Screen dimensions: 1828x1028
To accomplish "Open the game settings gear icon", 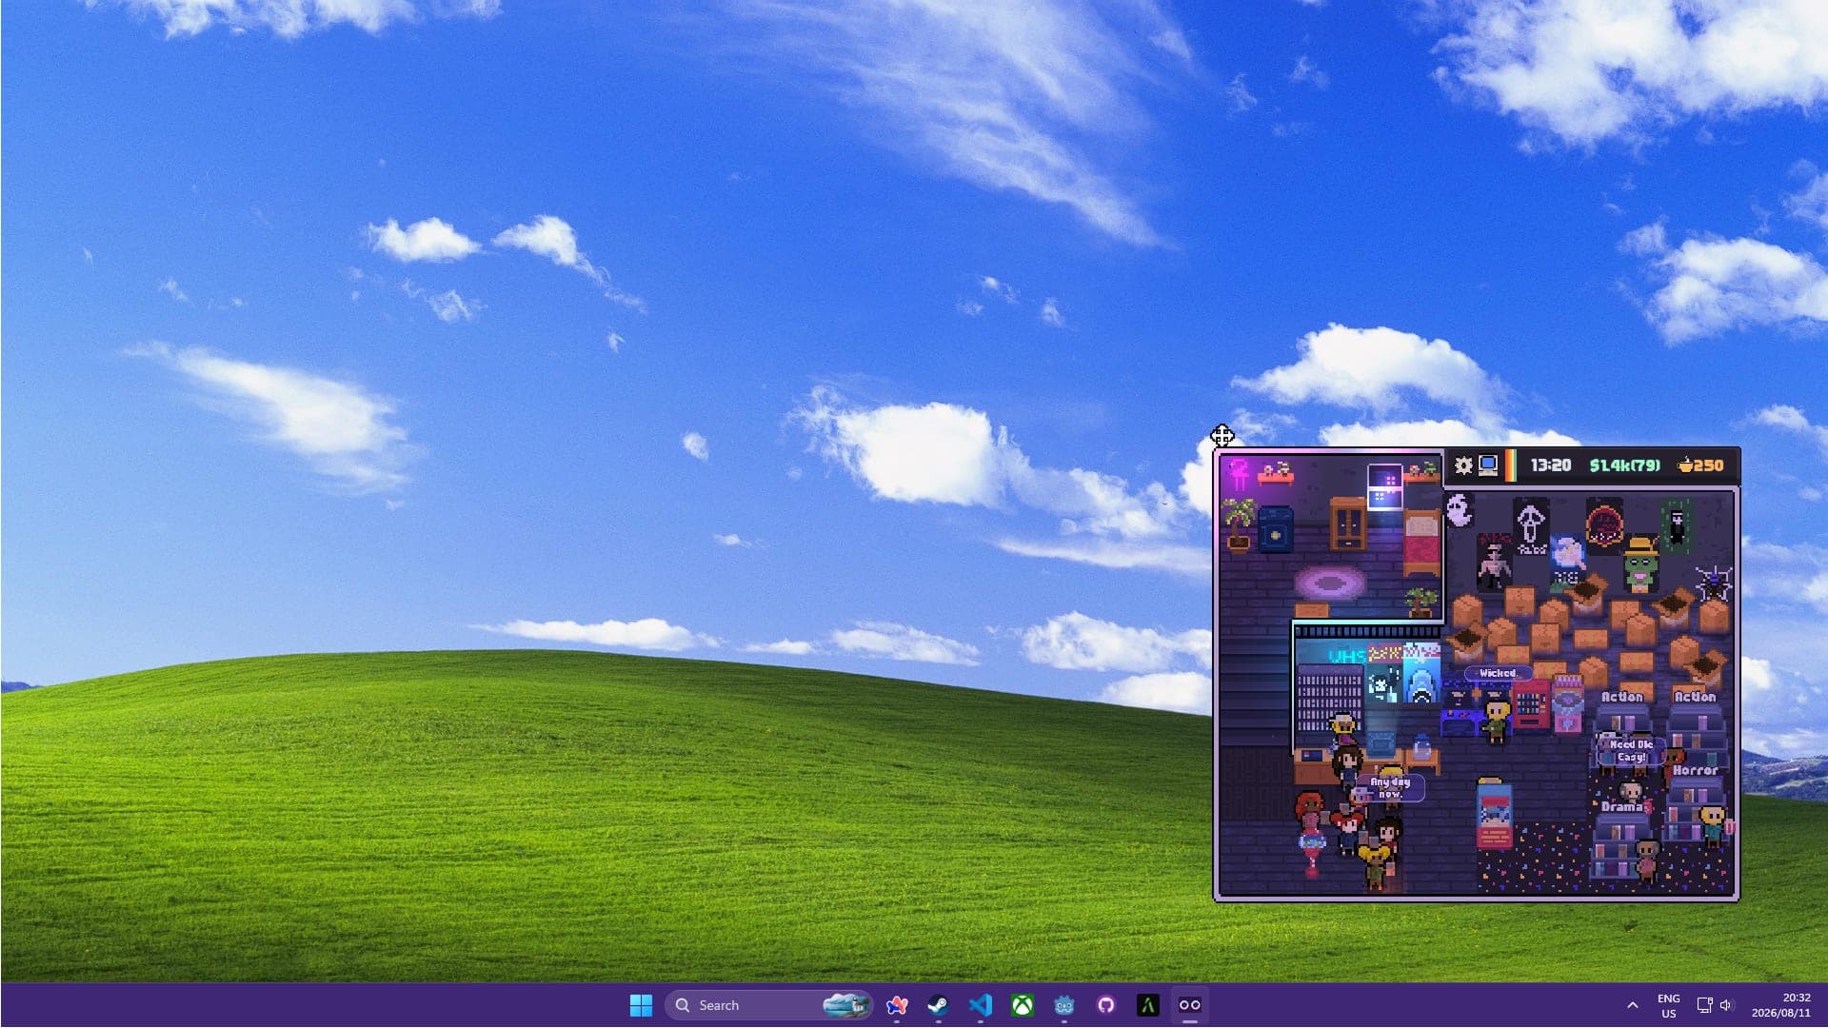I will tap(1463, 465).
